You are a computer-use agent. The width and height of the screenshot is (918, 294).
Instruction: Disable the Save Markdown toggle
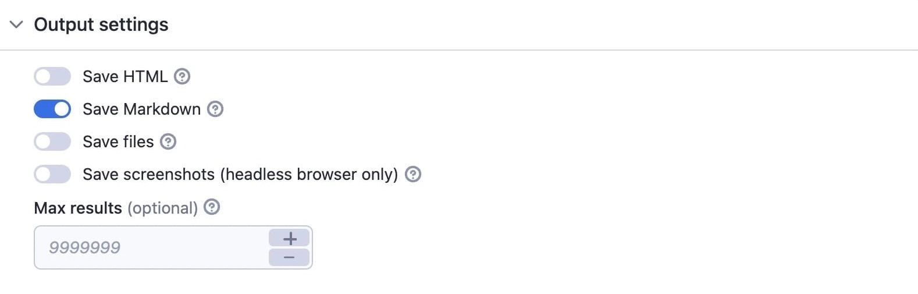52,109
